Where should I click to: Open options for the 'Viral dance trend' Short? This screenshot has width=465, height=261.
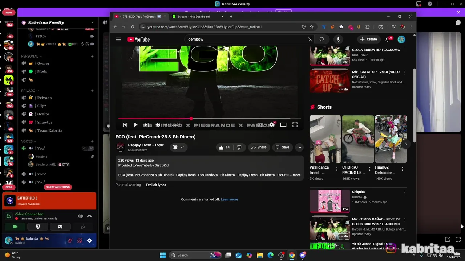337,169
